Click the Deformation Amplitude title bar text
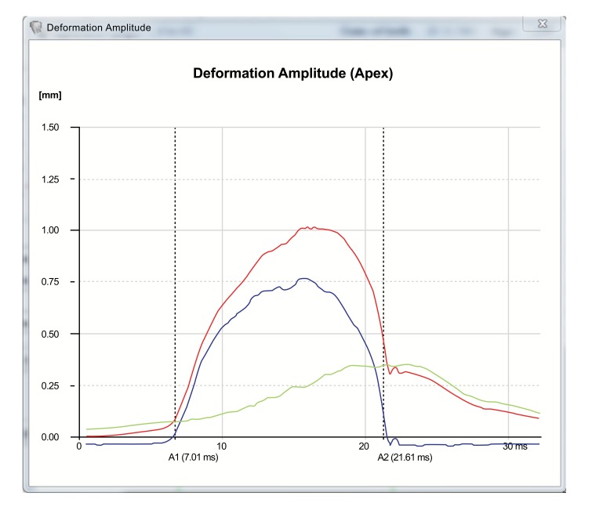Image resolution: width=592 pixels, height=510 pixels. [x=99, y=27]
